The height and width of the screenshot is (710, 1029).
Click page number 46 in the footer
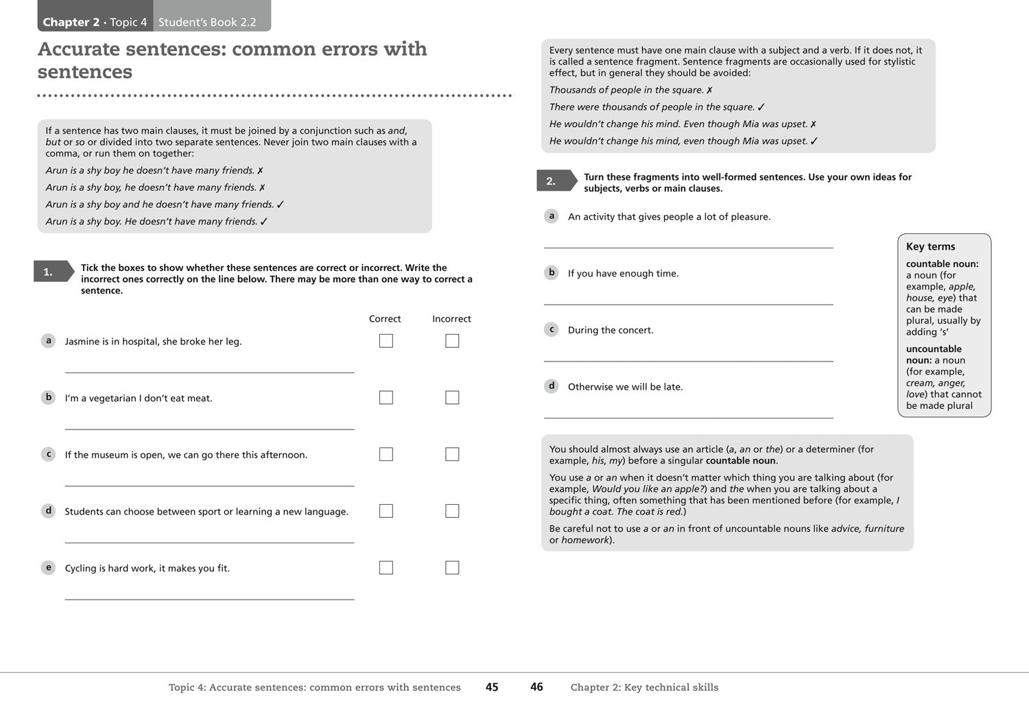coord(536,687)
